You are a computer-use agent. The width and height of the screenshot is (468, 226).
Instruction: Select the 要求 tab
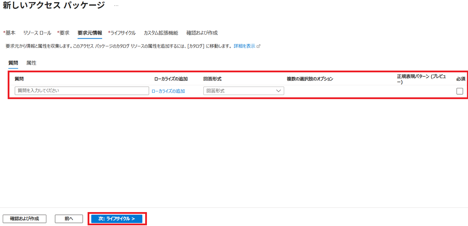pyautogui.click(x=64, y=33)
